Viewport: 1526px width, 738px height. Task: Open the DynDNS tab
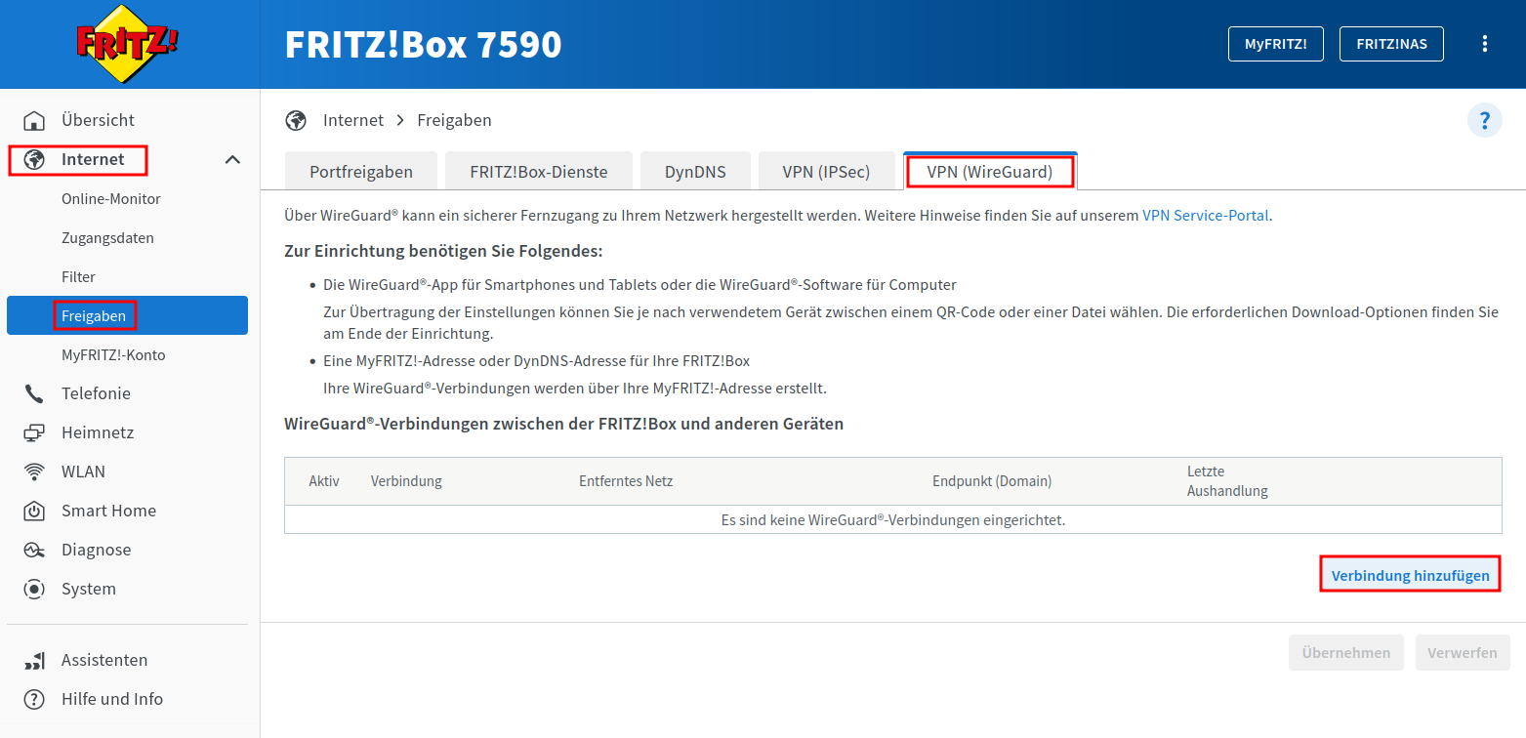(695, 172)
